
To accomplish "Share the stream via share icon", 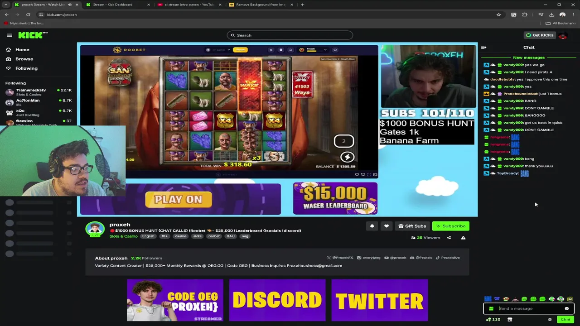I will [x=449, y=238].
